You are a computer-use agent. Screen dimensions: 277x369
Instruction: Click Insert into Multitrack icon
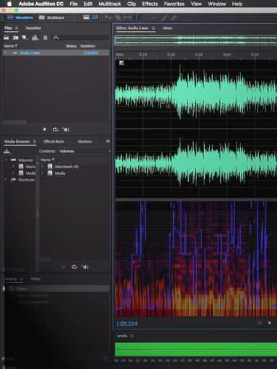[x=35, y=38]
